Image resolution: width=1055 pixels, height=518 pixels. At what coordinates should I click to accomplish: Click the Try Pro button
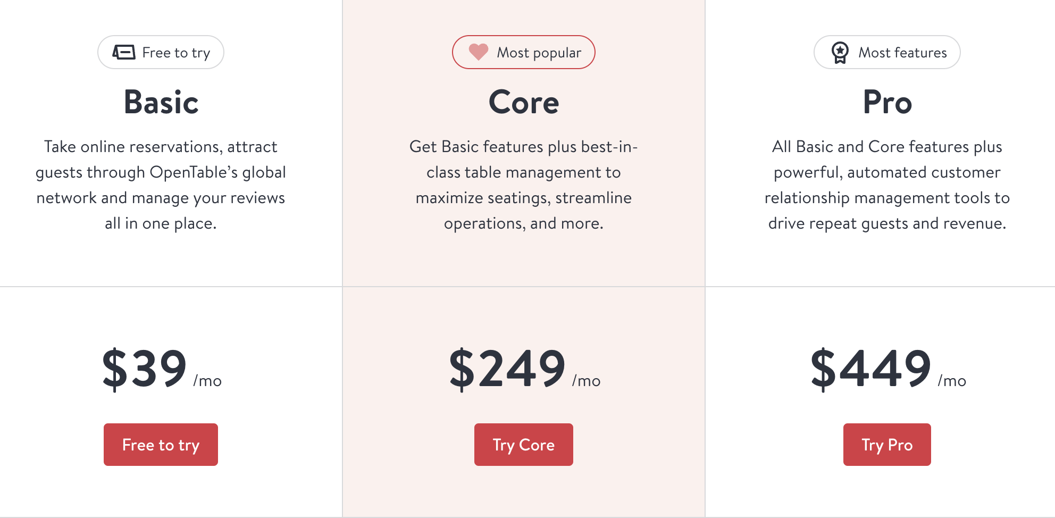click(887, 445)
